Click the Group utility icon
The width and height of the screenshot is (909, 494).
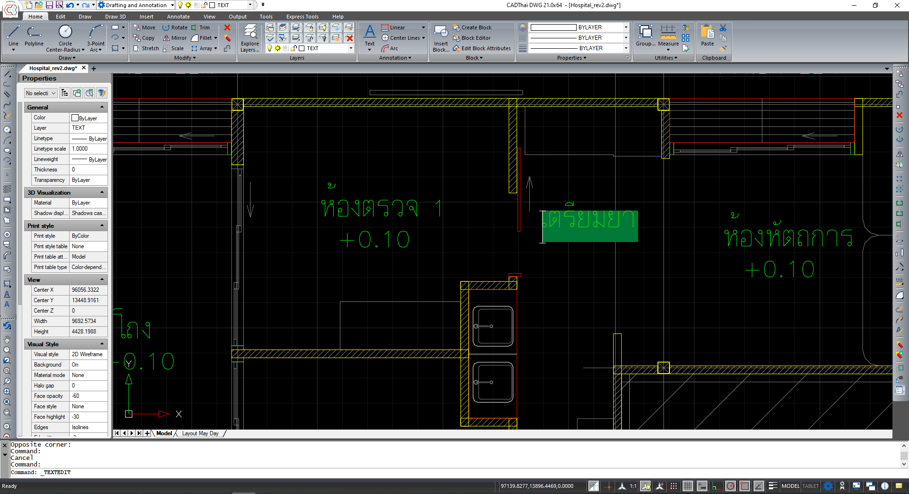pyautogui.click(x=645, y=36)
